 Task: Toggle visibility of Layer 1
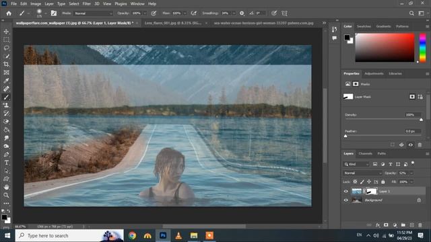coord(346,191)
